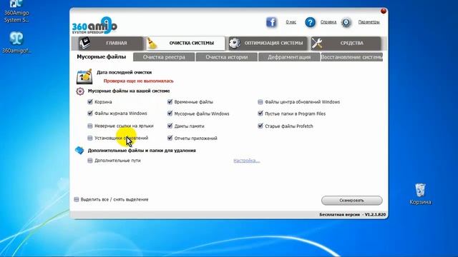Click the Сканировать button

(x=351, y=201)
